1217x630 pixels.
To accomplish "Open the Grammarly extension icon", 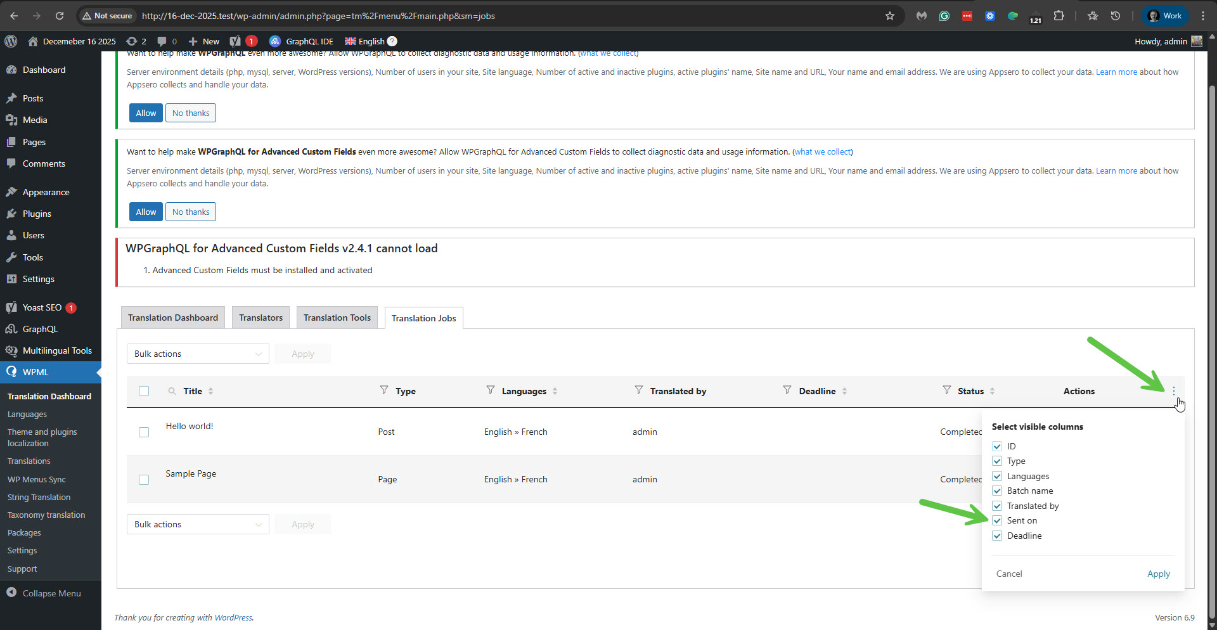I will click(x=944, y=16).
